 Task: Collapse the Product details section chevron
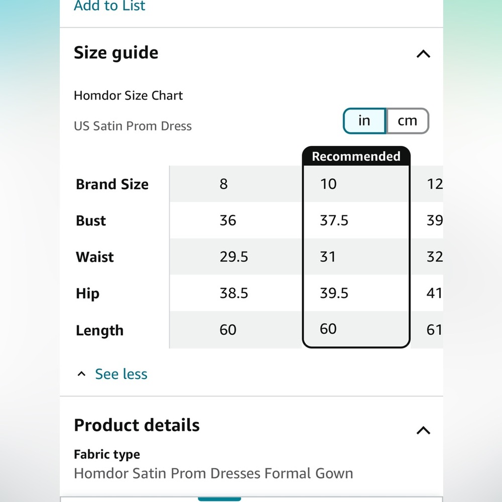[423, 430]
